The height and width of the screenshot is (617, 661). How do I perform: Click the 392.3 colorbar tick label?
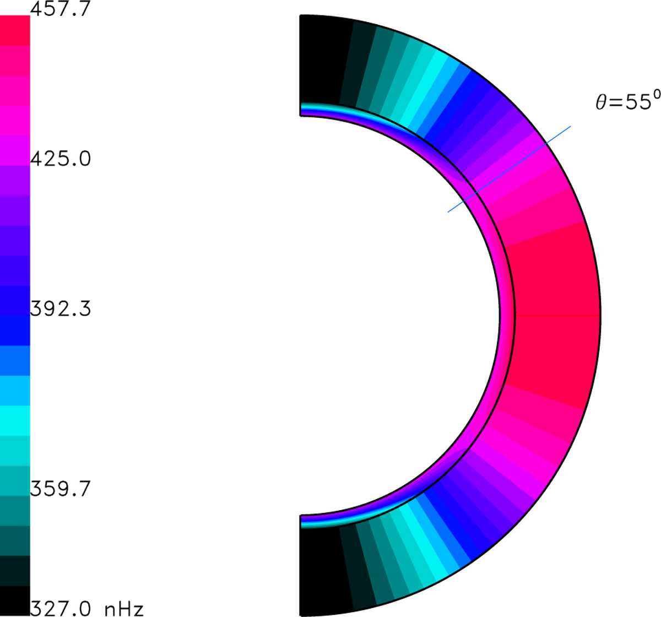(59, 310)
